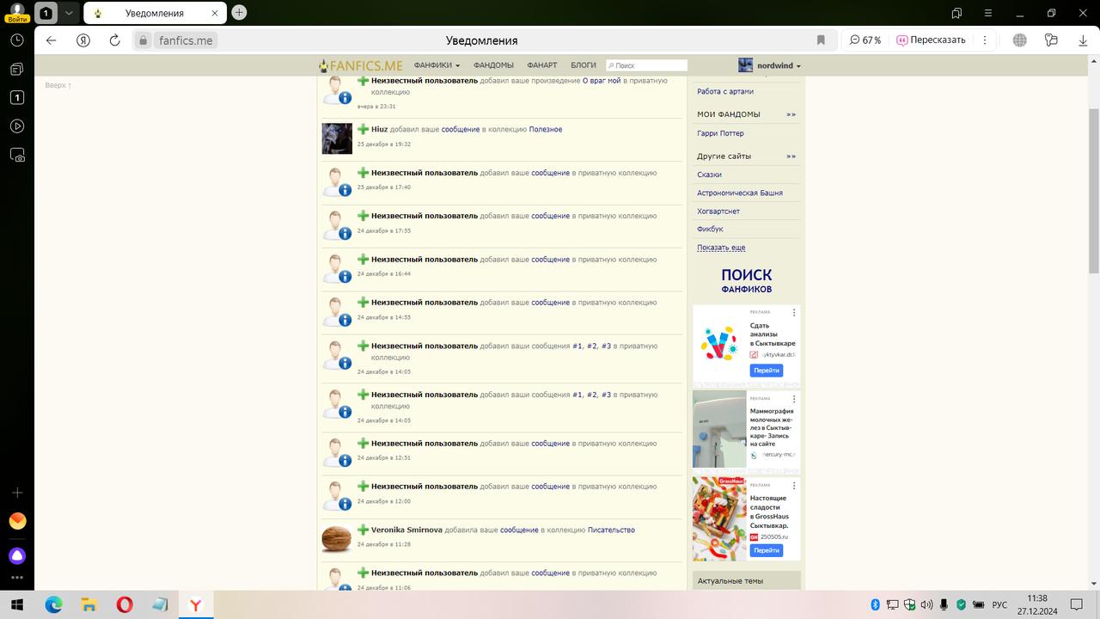Click Перейти on the GrossHaus sweets ad
The height and width of the screenshot is (619, 1100).
[767, 550]
